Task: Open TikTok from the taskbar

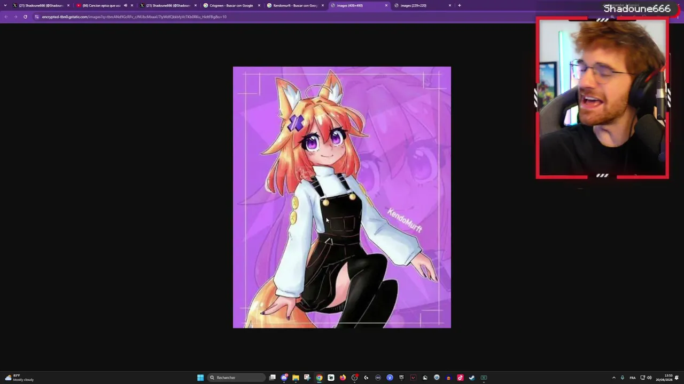Action: point(460,378)
